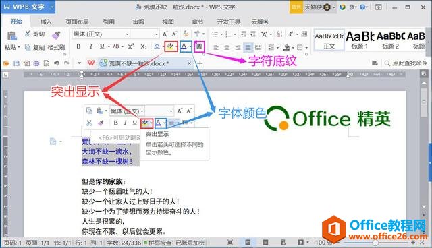The width and height of the screenshot is (432, 248).
Task: Click the 点此查找命令 search box
Action: 406,63
